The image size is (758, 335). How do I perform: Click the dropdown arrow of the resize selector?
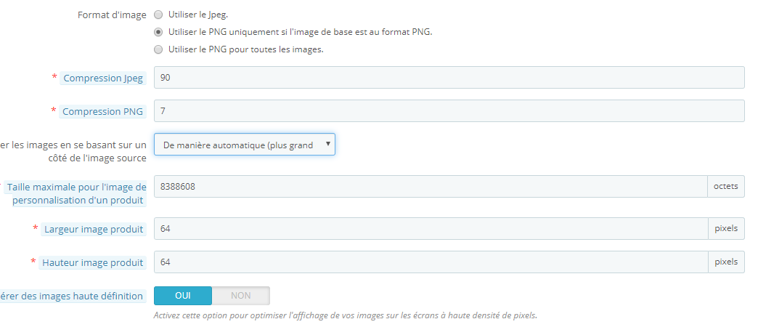tap(327, 144)
